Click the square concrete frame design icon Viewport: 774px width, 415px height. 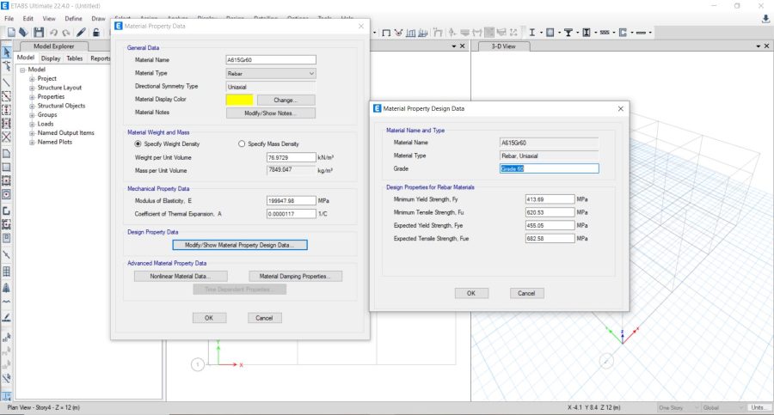point(550,33)
